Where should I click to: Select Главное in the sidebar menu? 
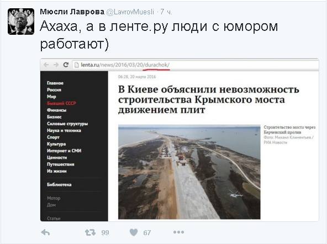(x=55, y=83)
